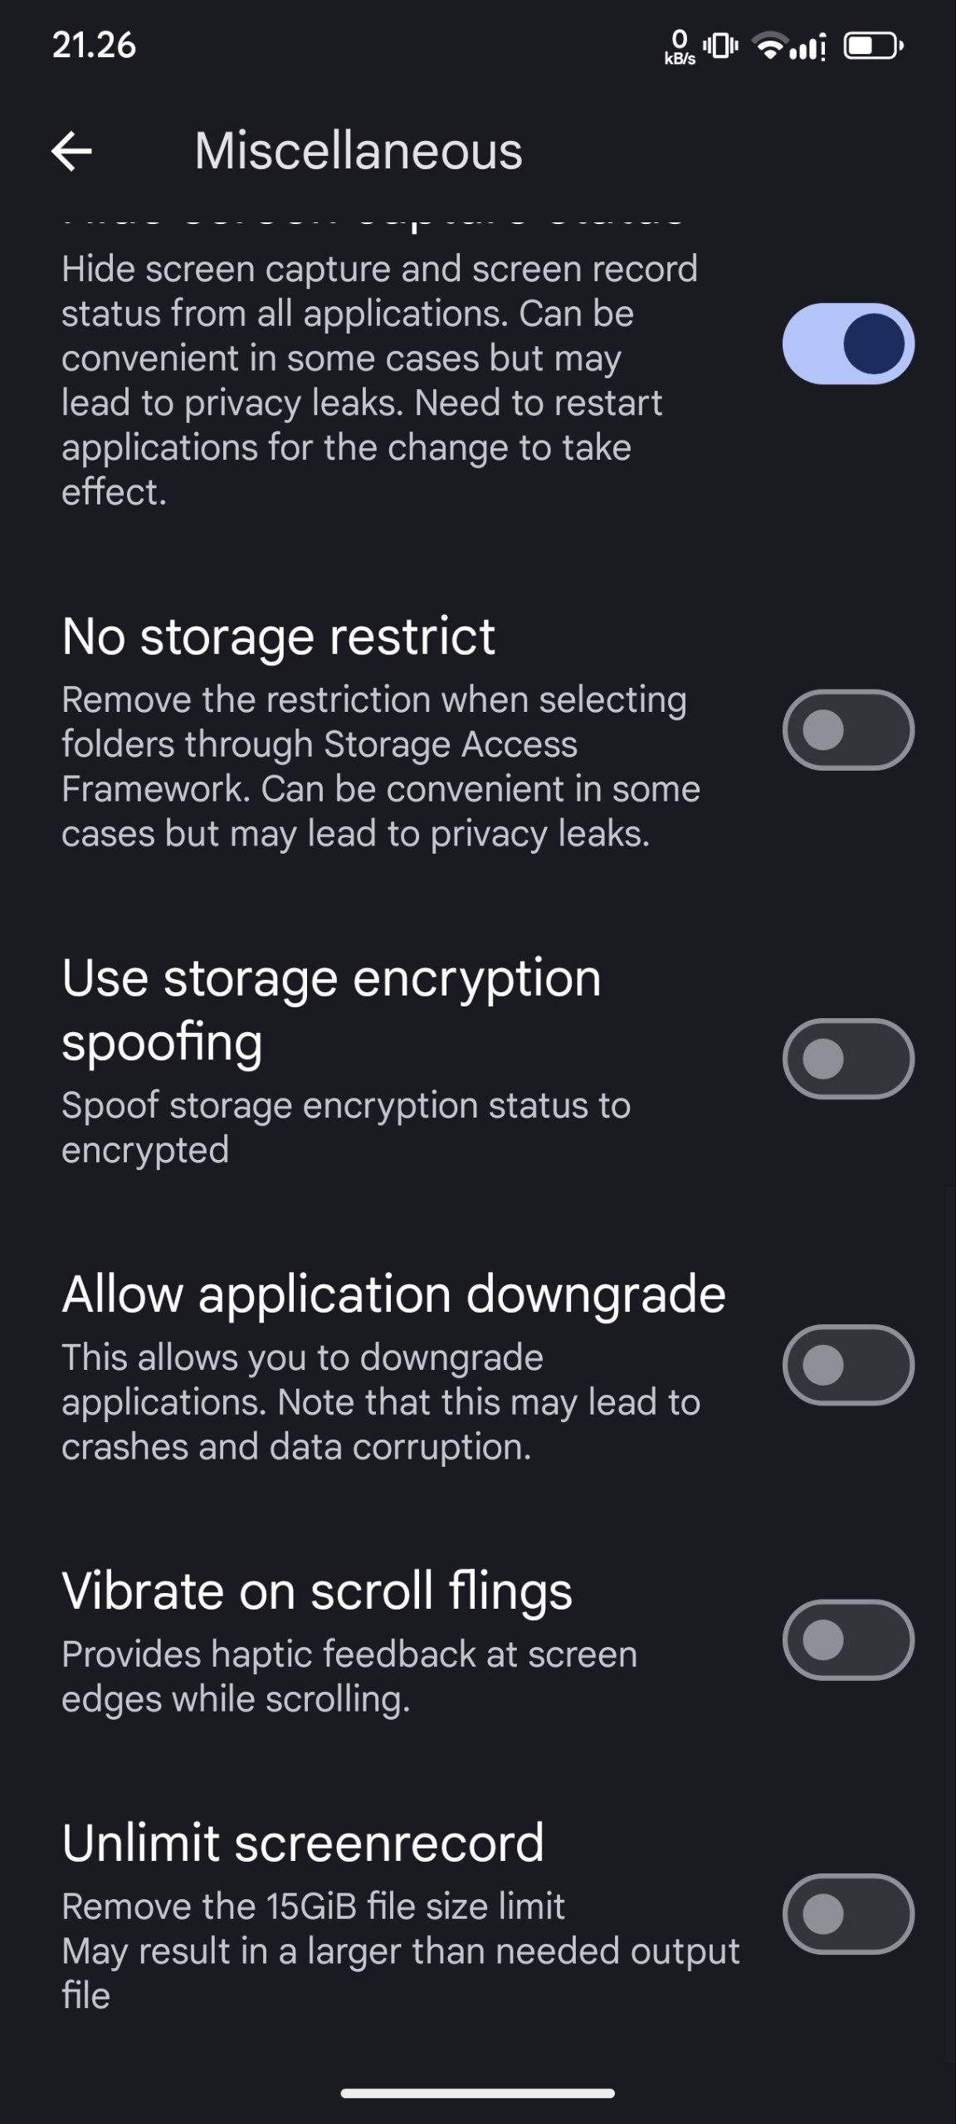Enable Vibrate on scroll flings toggle
Screen dimensions: 956x2124
coord(848,1639)
